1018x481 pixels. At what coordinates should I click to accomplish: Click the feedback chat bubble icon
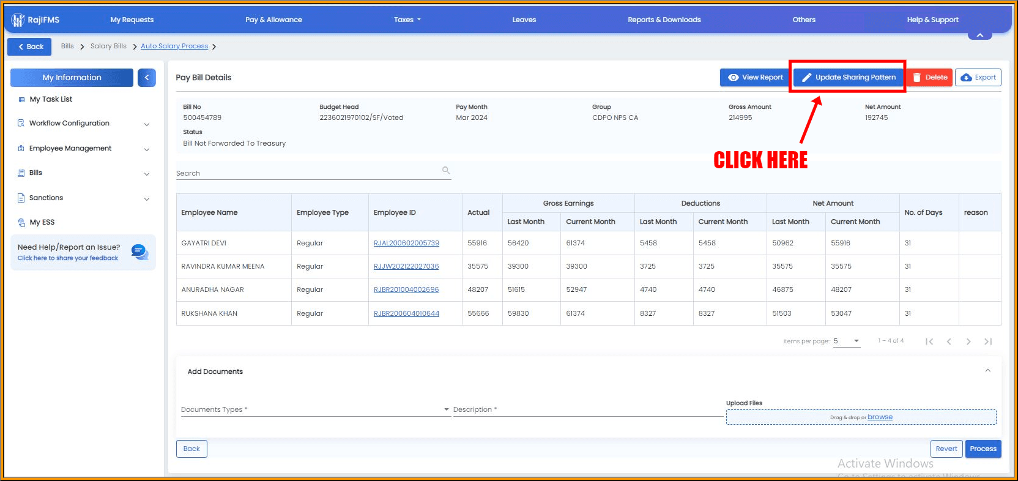139,252
